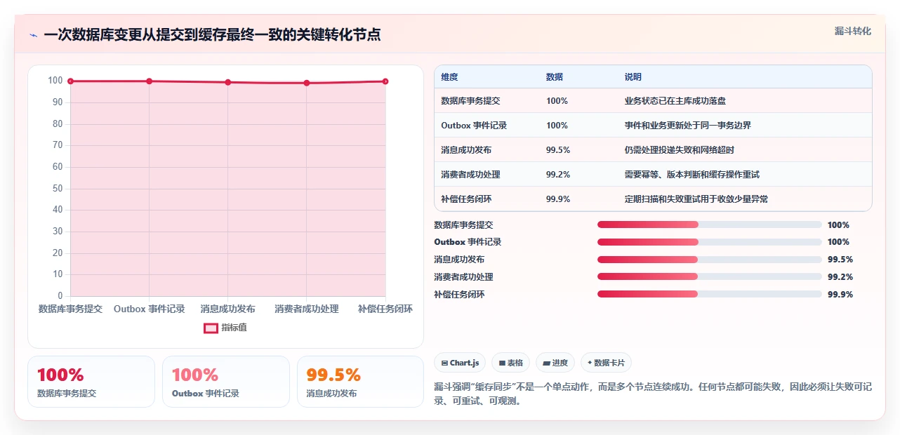
Task: Click the 数据 column header
Action: [x=555, y=77]
